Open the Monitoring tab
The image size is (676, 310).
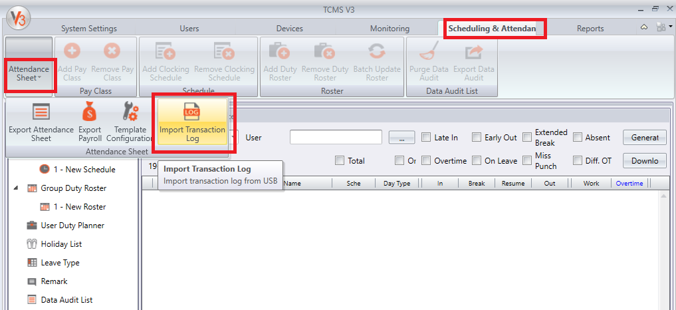tap(390, 29)
